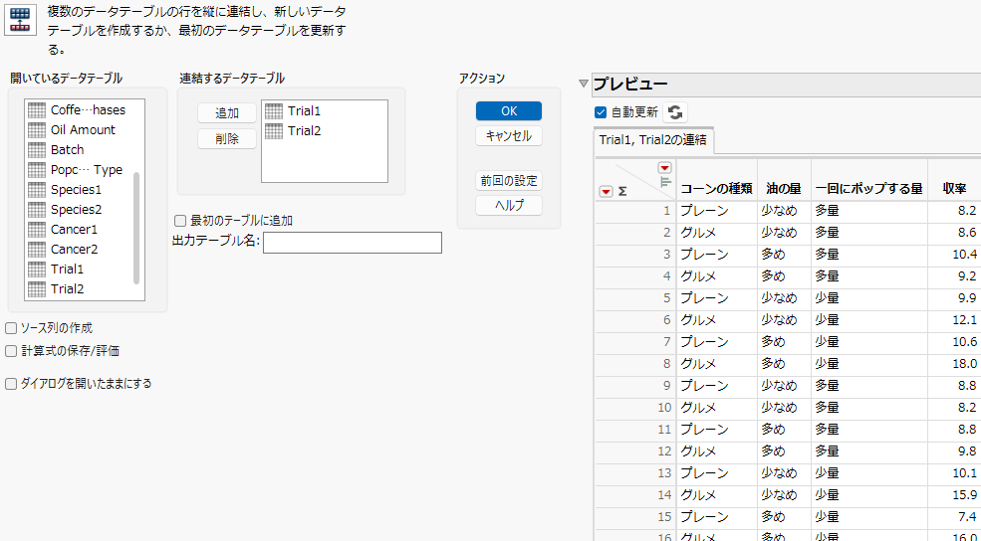981x541 pixels.
Task: Click the refresh preview icon
Action: tap(675, 112)
